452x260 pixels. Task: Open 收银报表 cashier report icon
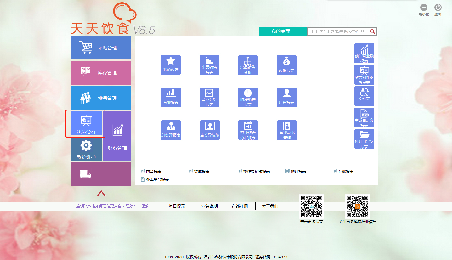(x=286, y=65)
